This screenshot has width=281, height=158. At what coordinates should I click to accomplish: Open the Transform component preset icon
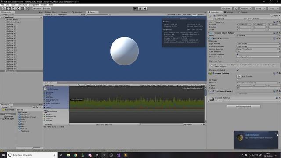click(x=277, y=22)
